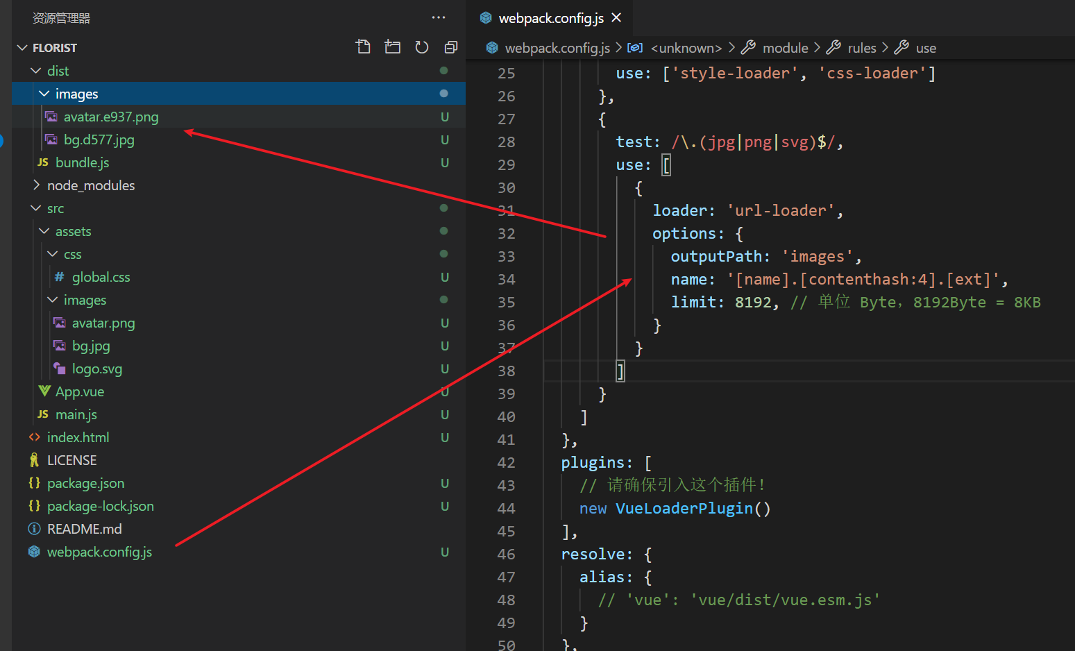Click the Vue icon beside App.vue
This screenshot has width=1075, height=651.
(44, 391)
